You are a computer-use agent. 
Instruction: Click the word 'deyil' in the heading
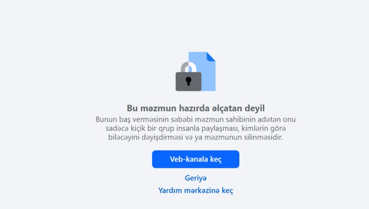255,108
